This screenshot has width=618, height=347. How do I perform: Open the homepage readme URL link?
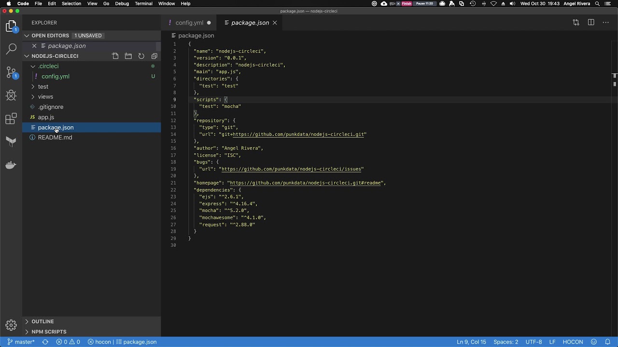[305, 183]
